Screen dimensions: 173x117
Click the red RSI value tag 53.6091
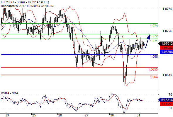[x=166, y=104]
